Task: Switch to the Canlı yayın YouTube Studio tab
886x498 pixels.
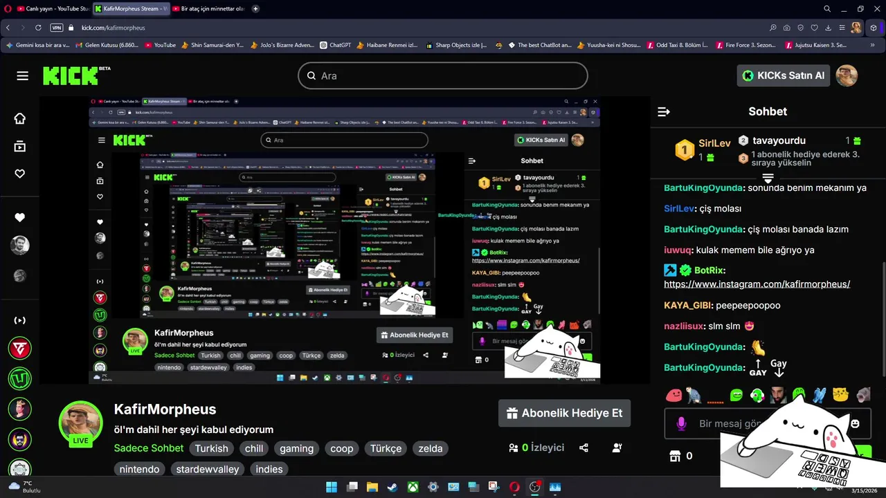Action: click(x=53, y=9)
